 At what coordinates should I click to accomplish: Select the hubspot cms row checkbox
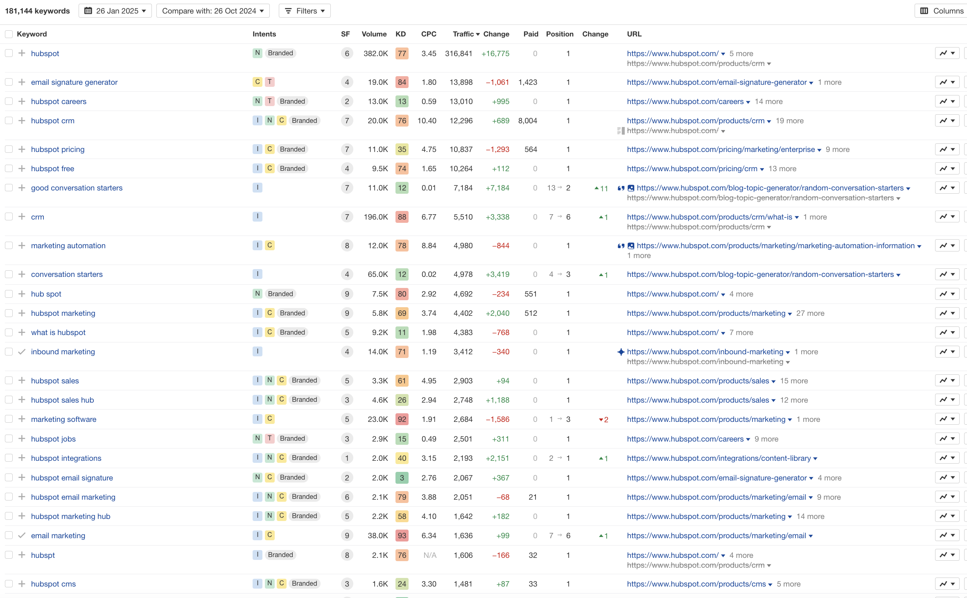pyautogui.click(x=9, y=584)
